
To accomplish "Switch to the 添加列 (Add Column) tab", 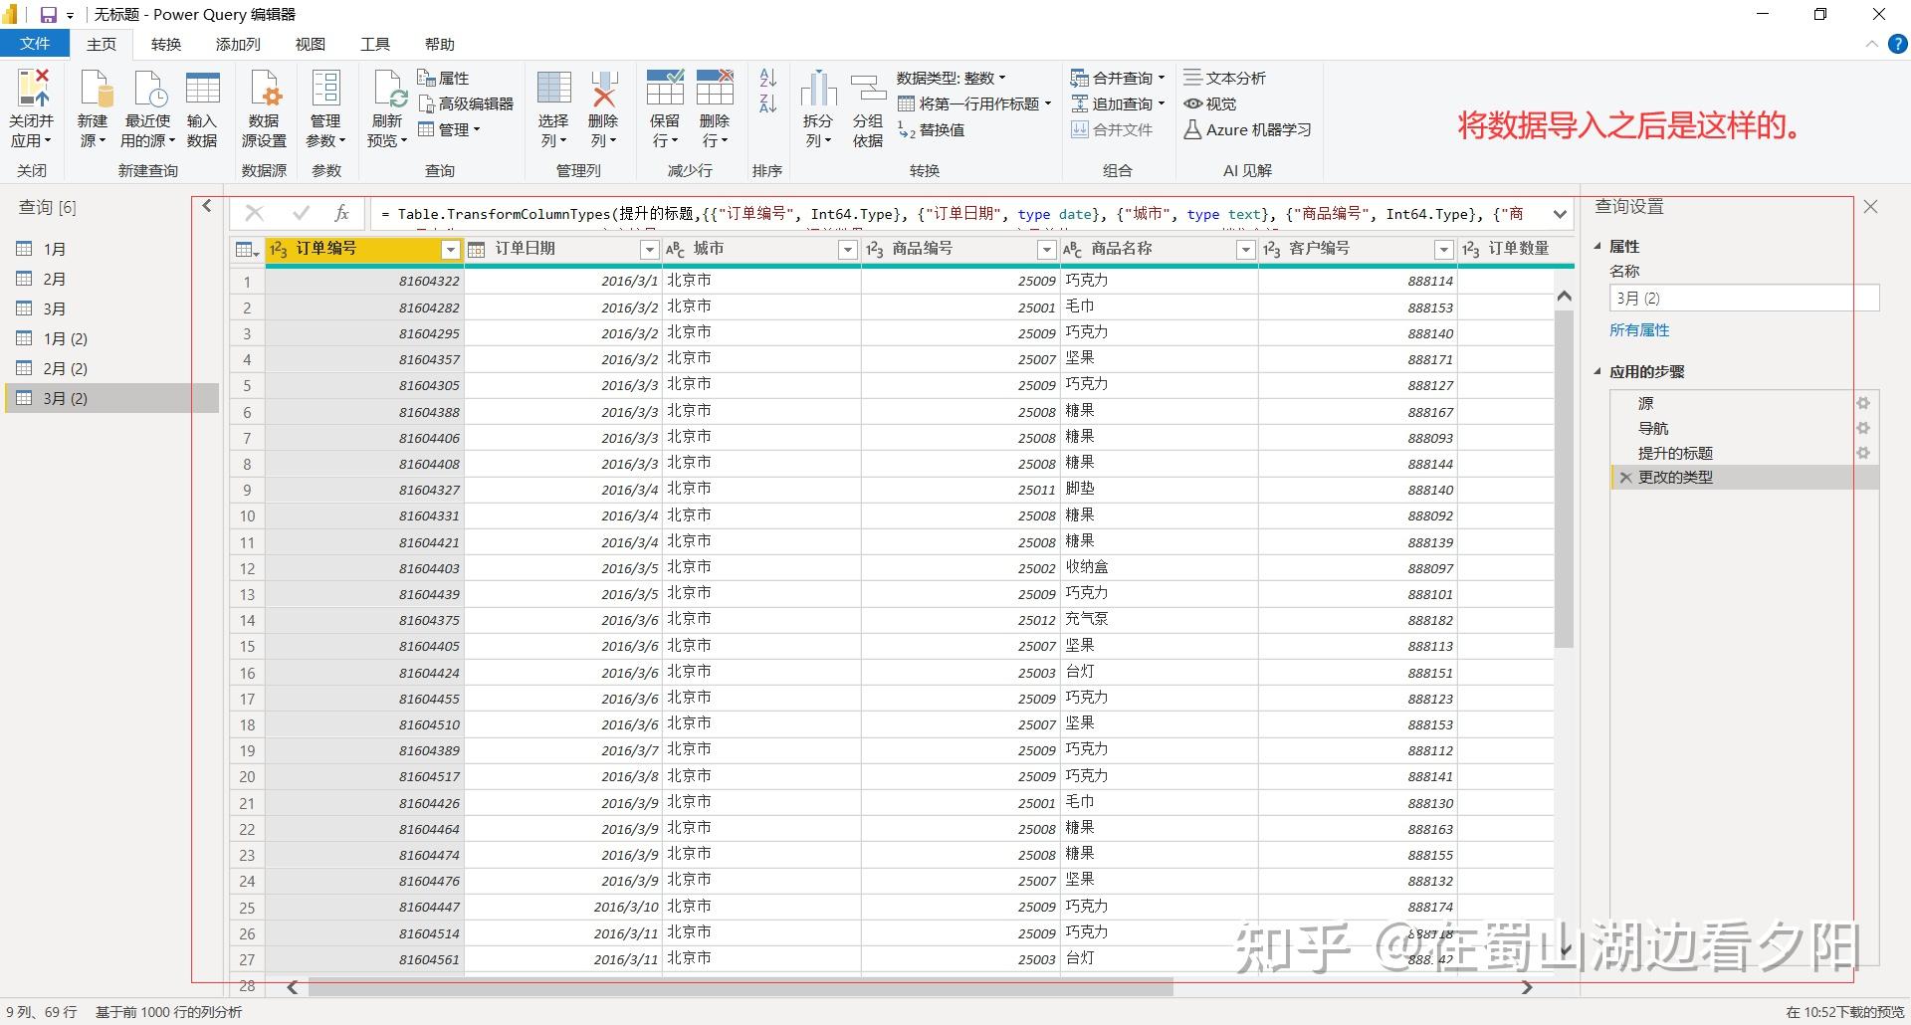I will coord(238,44).
